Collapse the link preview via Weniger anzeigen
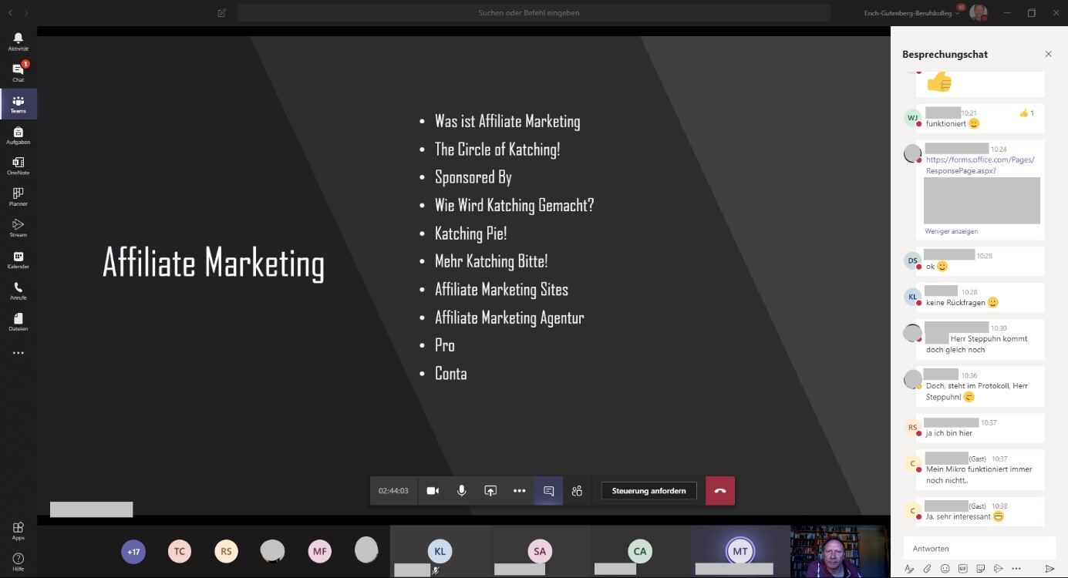Image resolution: width=1068 pixels, height=578 pixels. (x=951, y=230)
